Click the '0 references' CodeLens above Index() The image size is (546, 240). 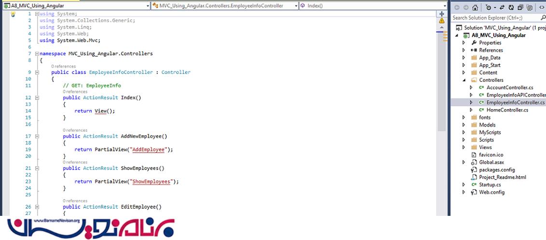tap(75, 92)
